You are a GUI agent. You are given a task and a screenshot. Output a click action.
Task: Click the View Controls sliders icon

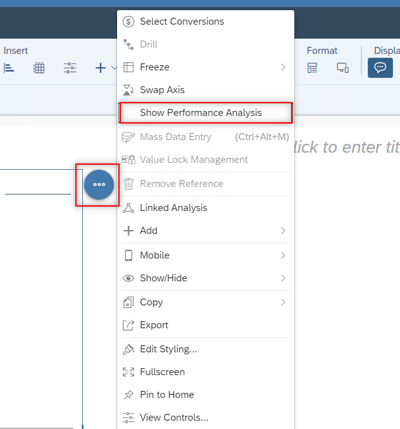[128, 418]
